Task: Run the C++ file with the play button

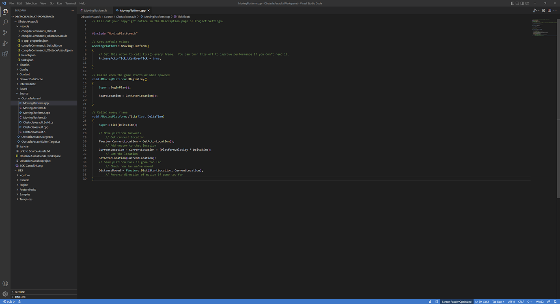Action: (534, 11)
